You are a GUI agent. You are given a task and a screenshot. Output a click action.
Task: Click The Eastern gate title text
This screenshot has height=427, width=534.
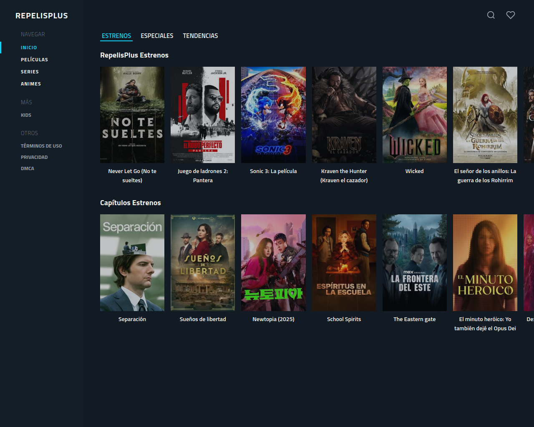(415, 319)
